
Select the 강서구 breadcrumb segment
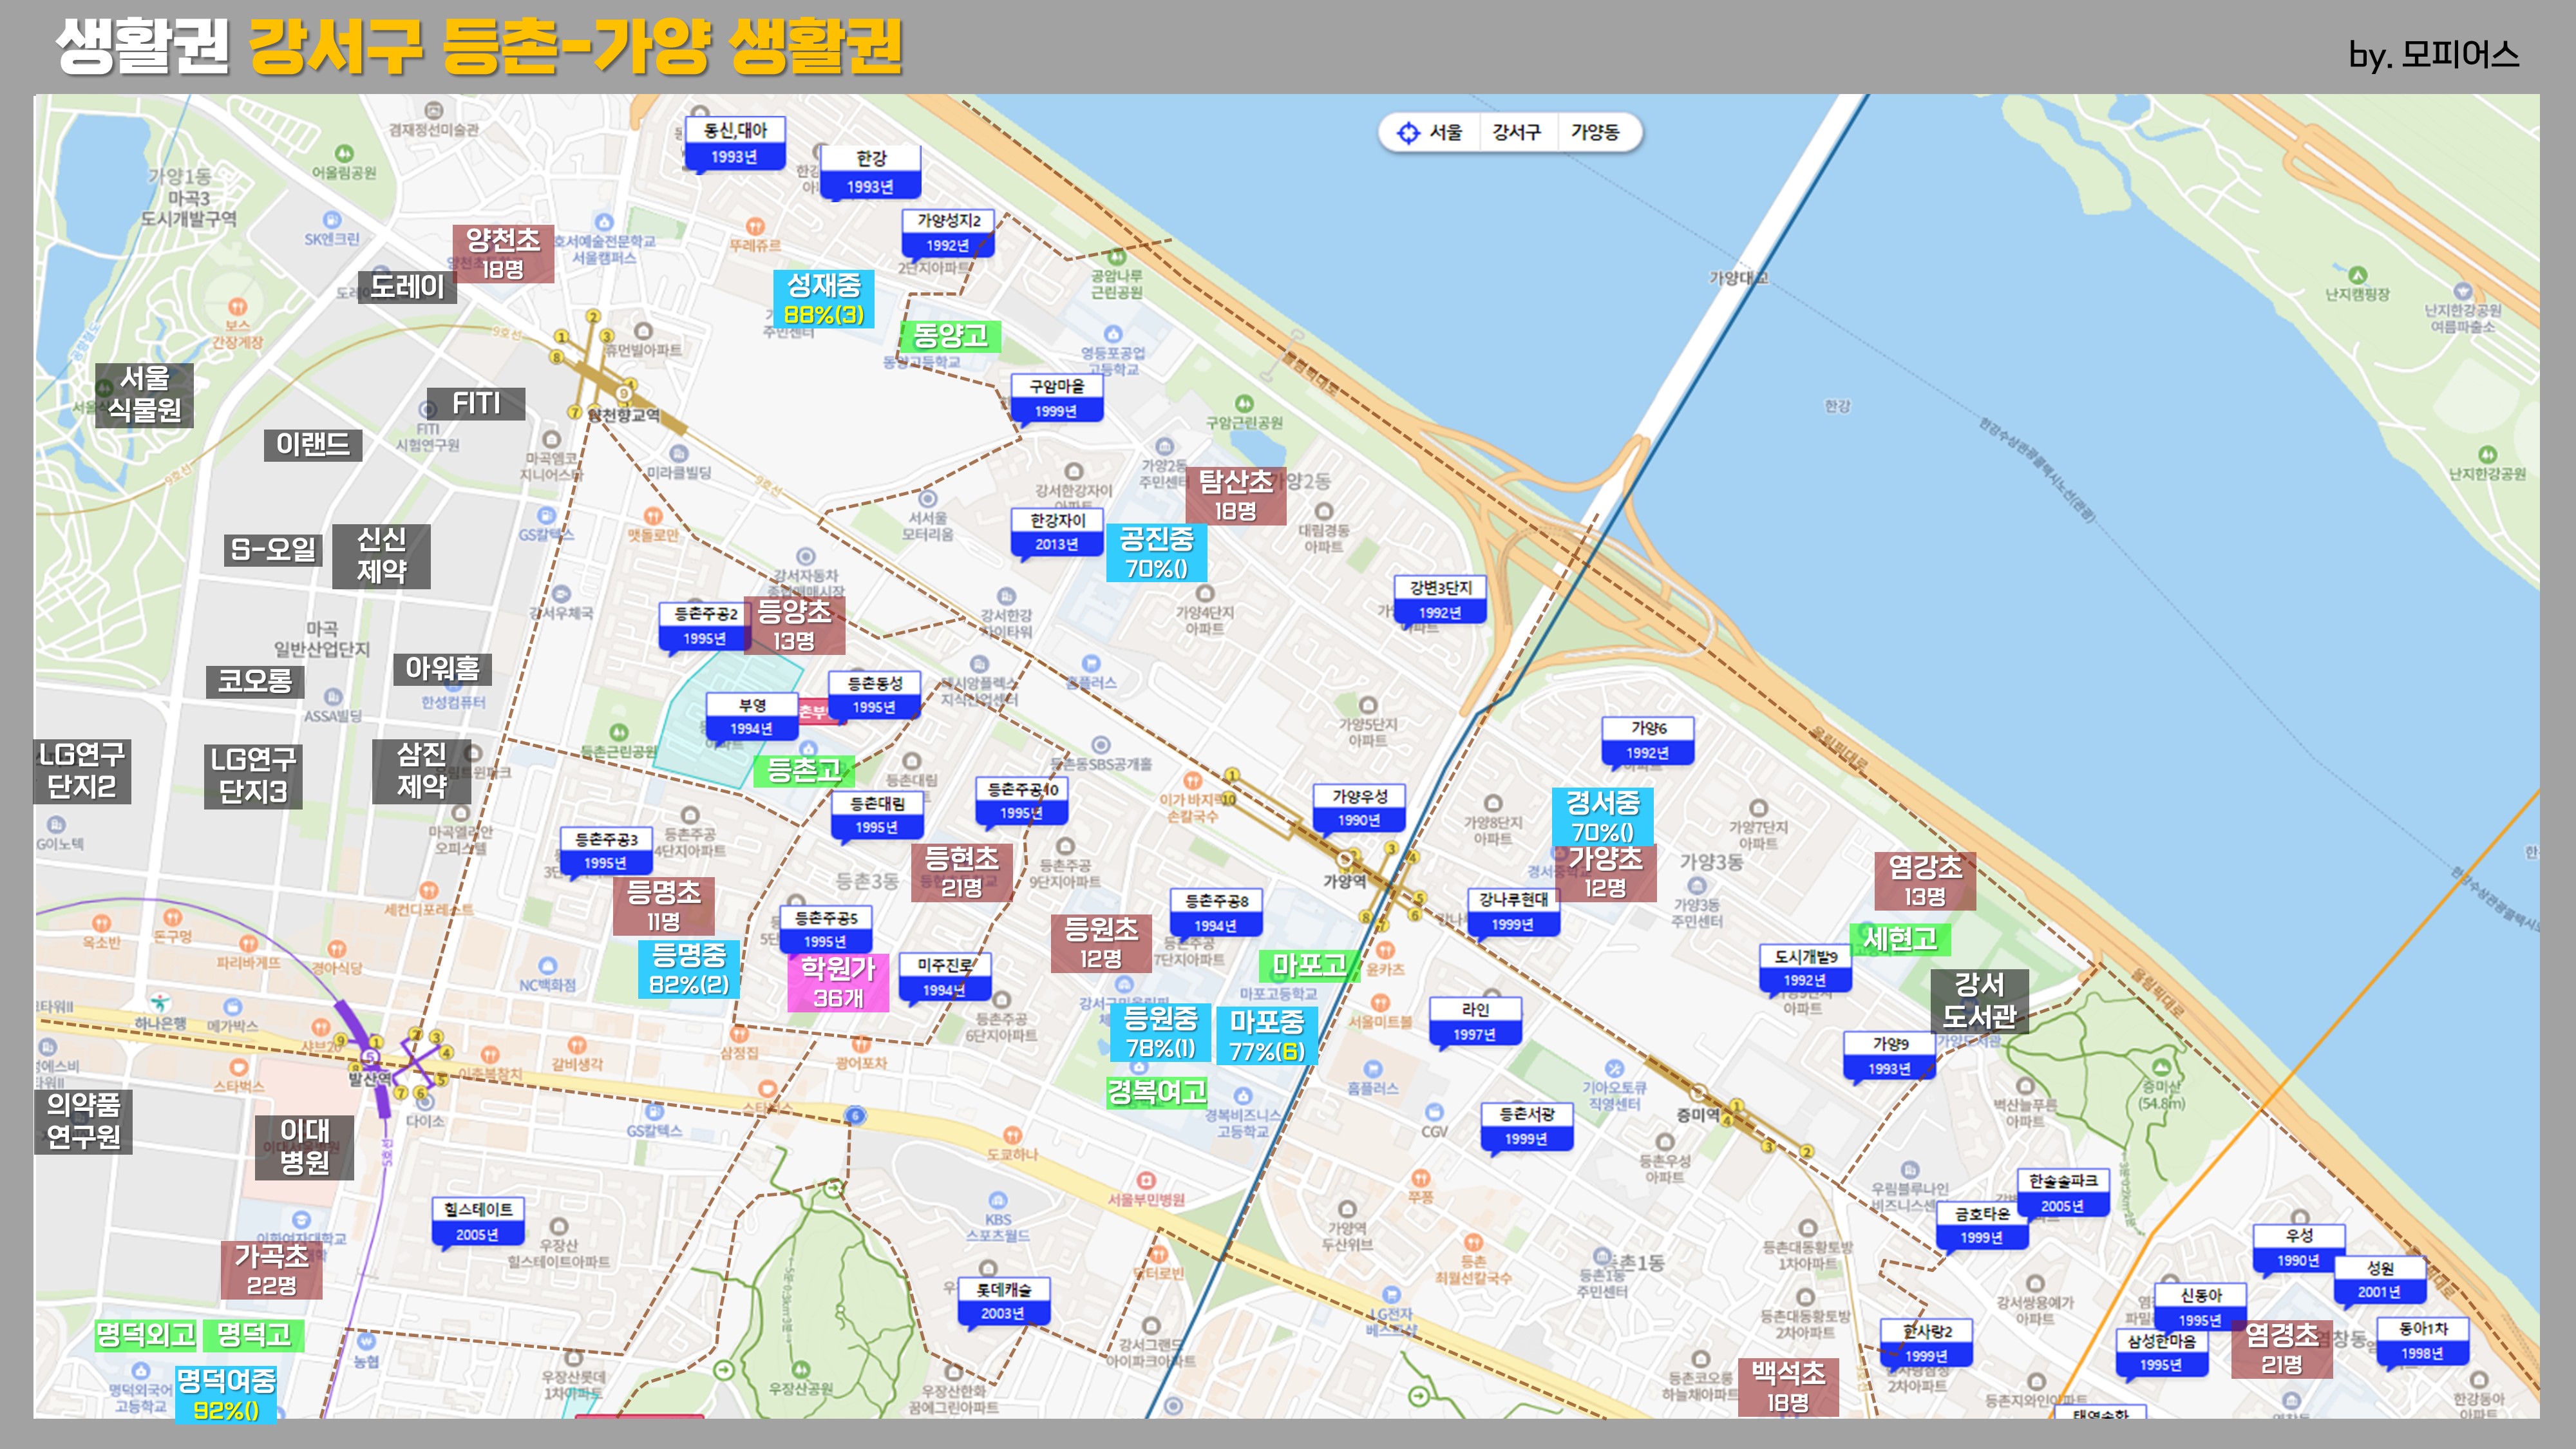(x=1516, y=133)
